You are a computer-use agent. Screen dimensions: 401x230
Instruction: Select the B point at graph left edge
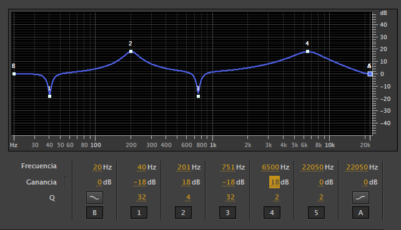[14, 74]
